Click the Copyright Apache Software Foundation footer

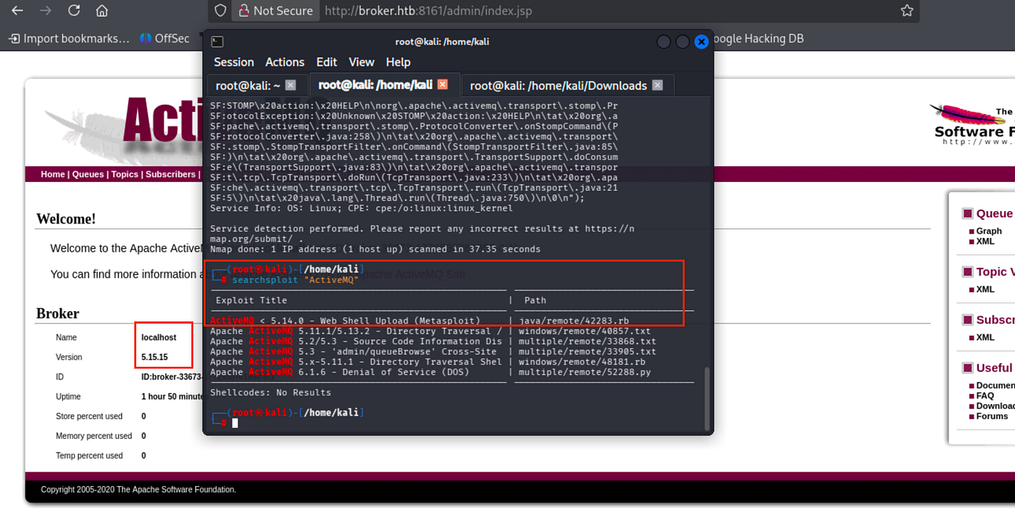[x=138, y=490]
